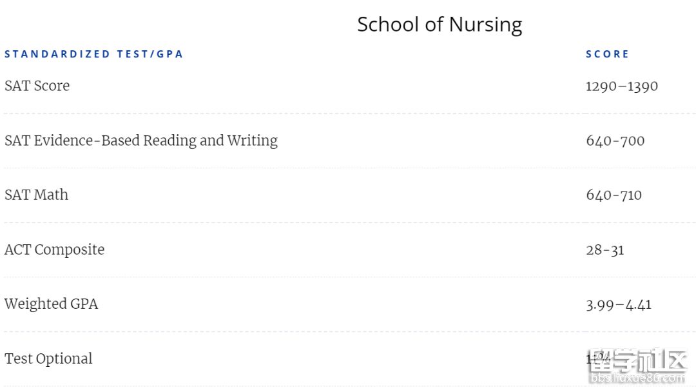Select the Test Optional row label
The width and height of the screenshot is (696, 392).
click(x=48, y=358)
